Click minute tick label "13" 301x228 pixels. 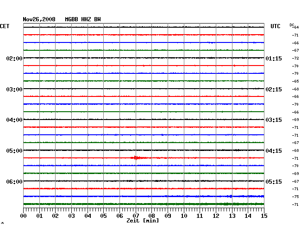(232, 216)
